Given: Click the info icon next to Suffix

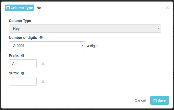Looking at the screenshot, I should pyautogui.click(x=23, y=73).
